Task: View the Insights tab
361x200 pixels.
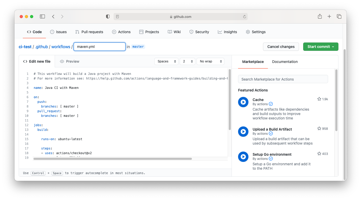Action: point(227,32)
